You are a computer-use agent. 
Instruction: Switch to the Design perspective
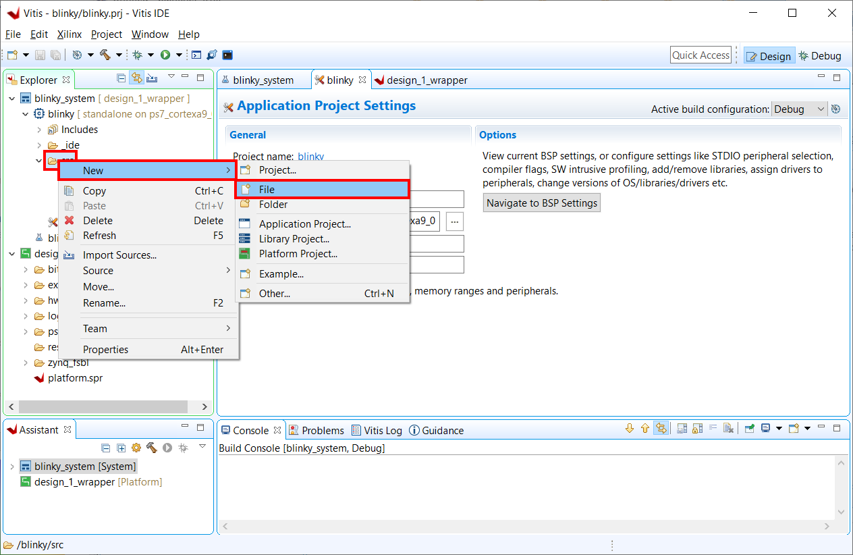tap(768, 56)
